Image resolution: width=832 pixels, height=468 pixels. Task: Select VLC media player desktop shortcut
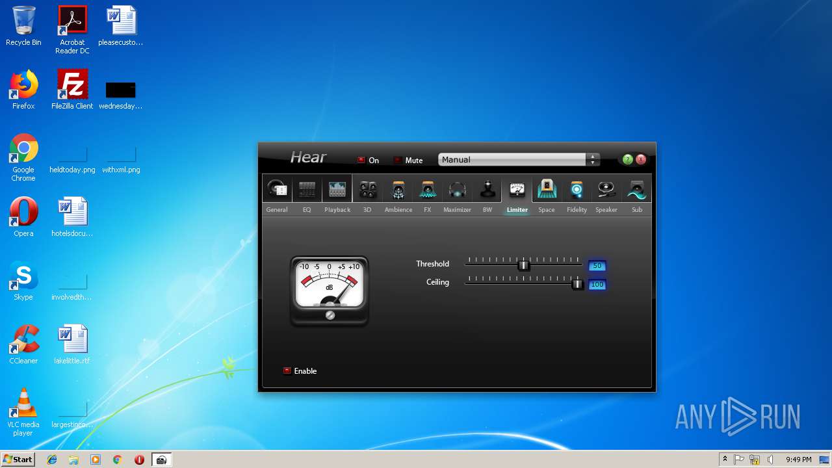(23, 413)
